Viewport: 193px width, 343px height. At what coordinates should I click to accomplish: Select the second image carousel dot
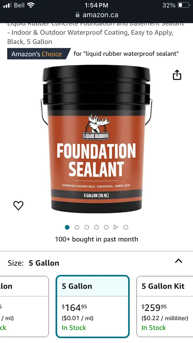[77, 227]
